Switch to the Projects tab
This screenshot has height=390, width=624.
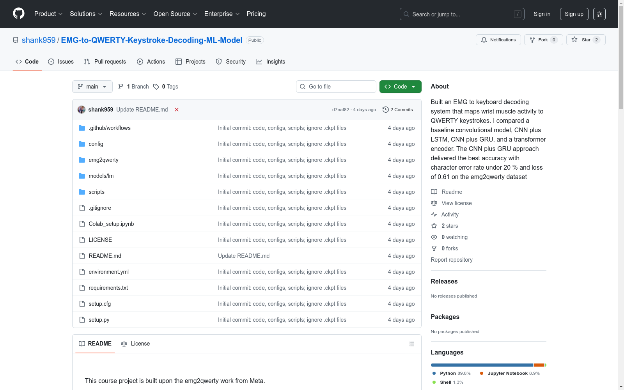(190, 62)
